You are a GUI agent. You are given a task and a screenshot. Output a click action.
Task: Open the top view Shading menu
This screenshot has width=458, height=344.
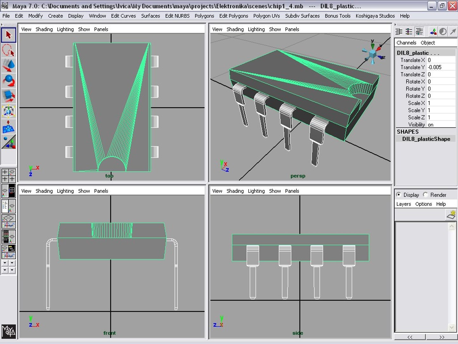coord(44,29)
